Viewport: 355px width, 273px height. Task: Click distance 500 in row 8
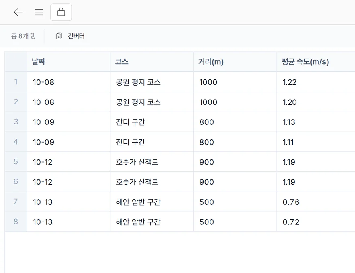[235, 222]
